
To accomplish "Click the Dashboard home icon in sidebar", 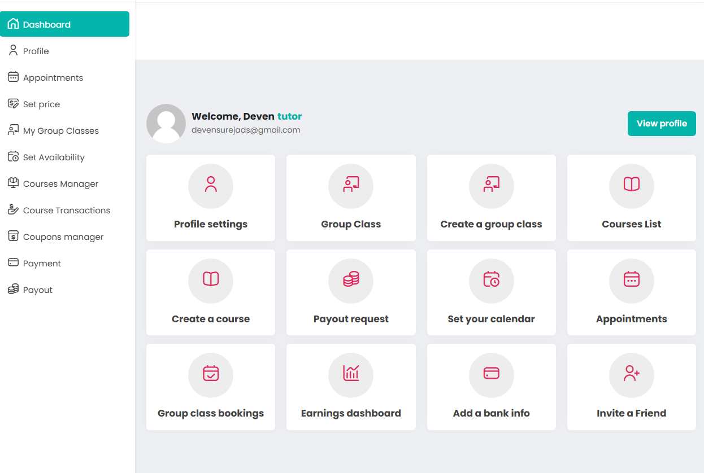I will coord(13,24).
